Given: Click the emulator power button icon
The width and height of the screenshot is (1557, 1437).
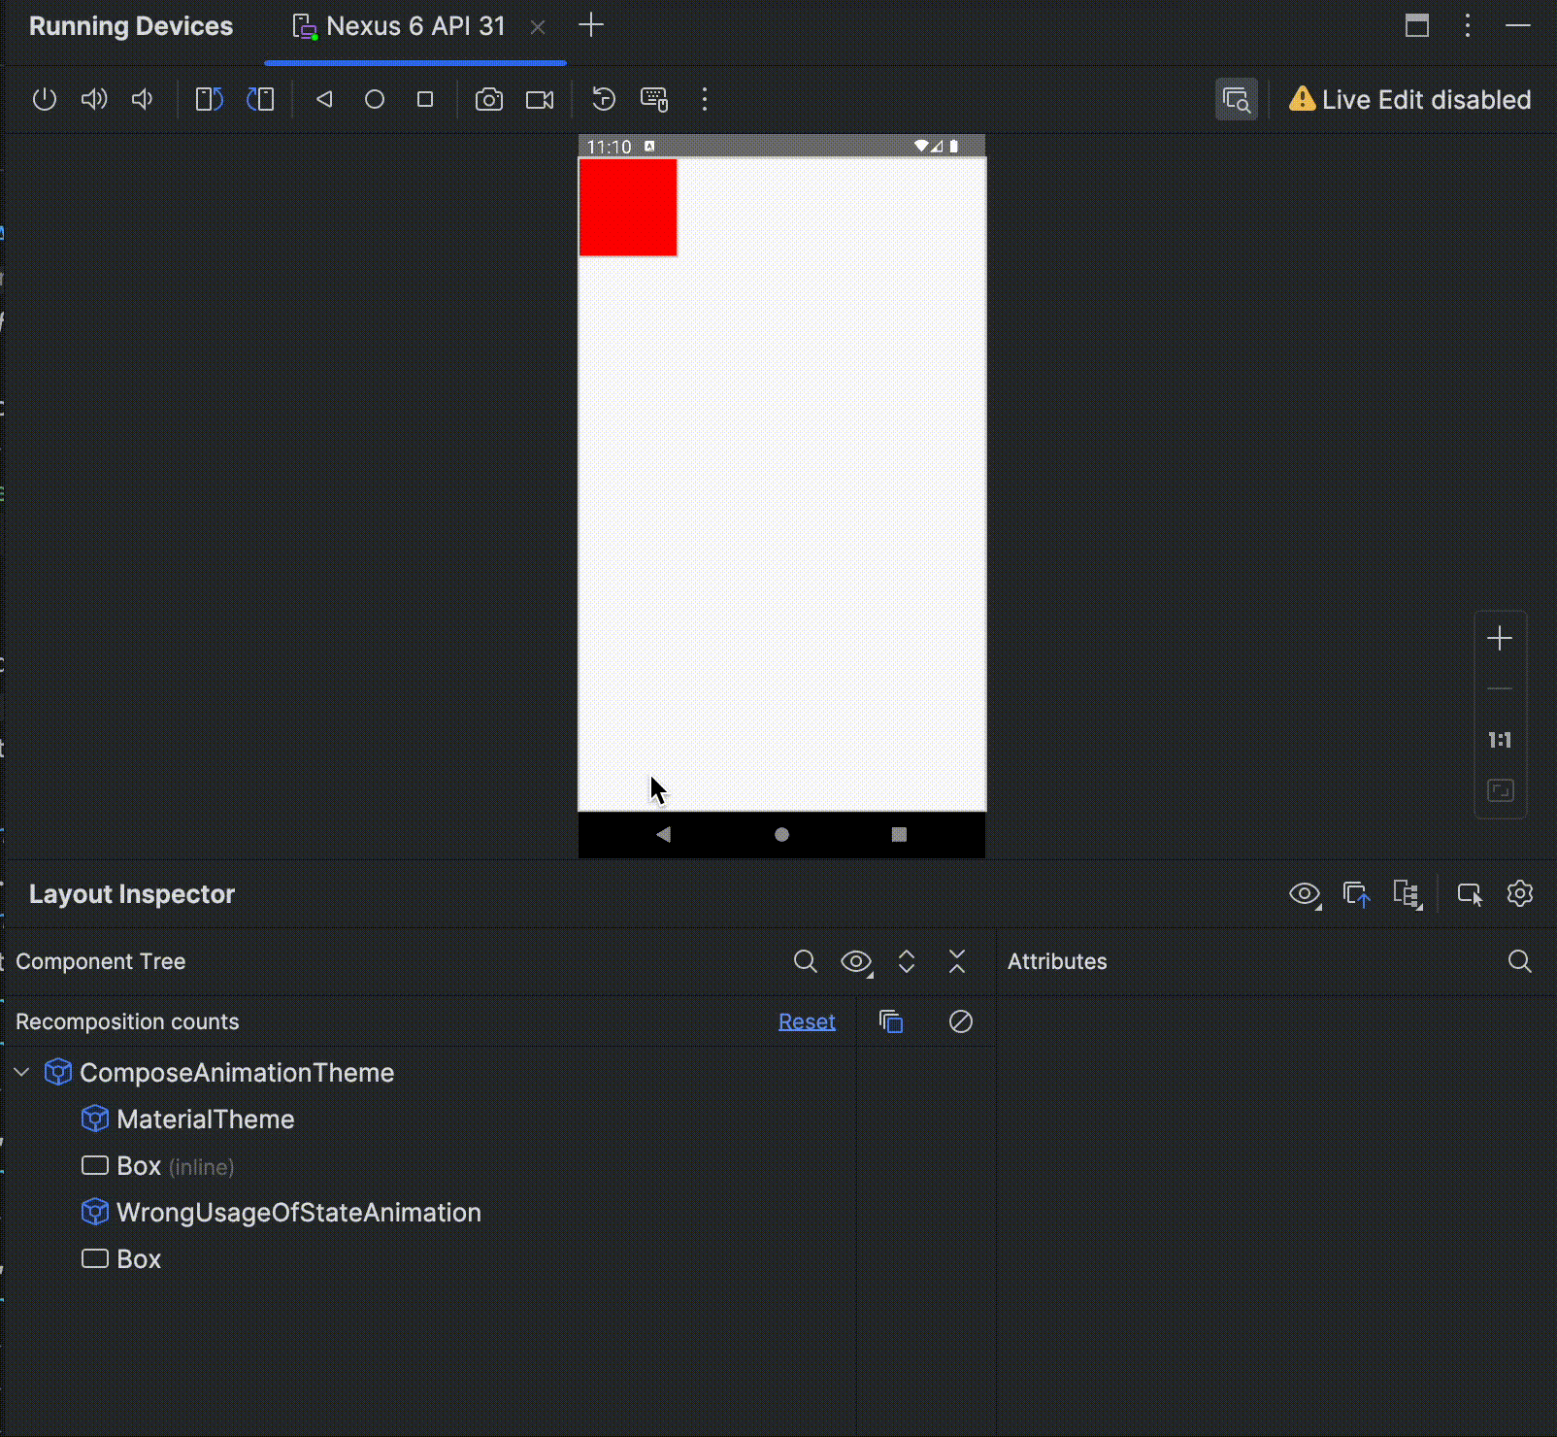Looking at the screenshot, I should click(x=45, y=99).
